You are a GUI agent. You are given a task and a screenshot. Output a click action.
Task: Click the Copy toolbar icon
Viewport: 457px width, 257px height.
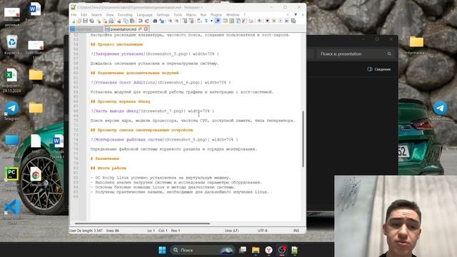coord(126,21)
